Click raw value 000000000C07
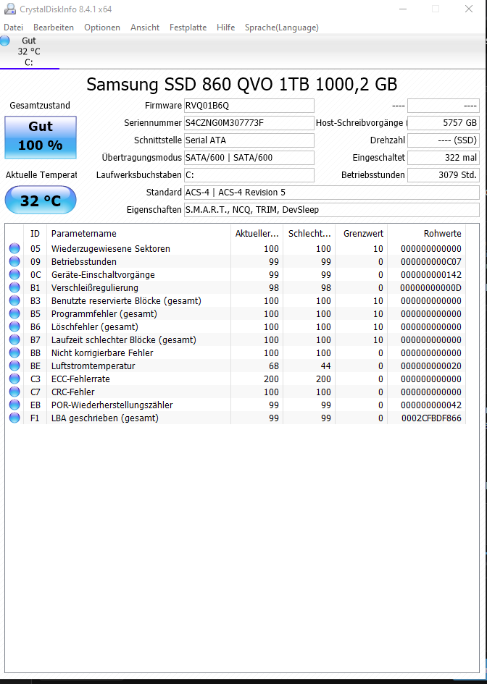Image resolution: width=487 pixels, height=684 pixels. [431, 262]
